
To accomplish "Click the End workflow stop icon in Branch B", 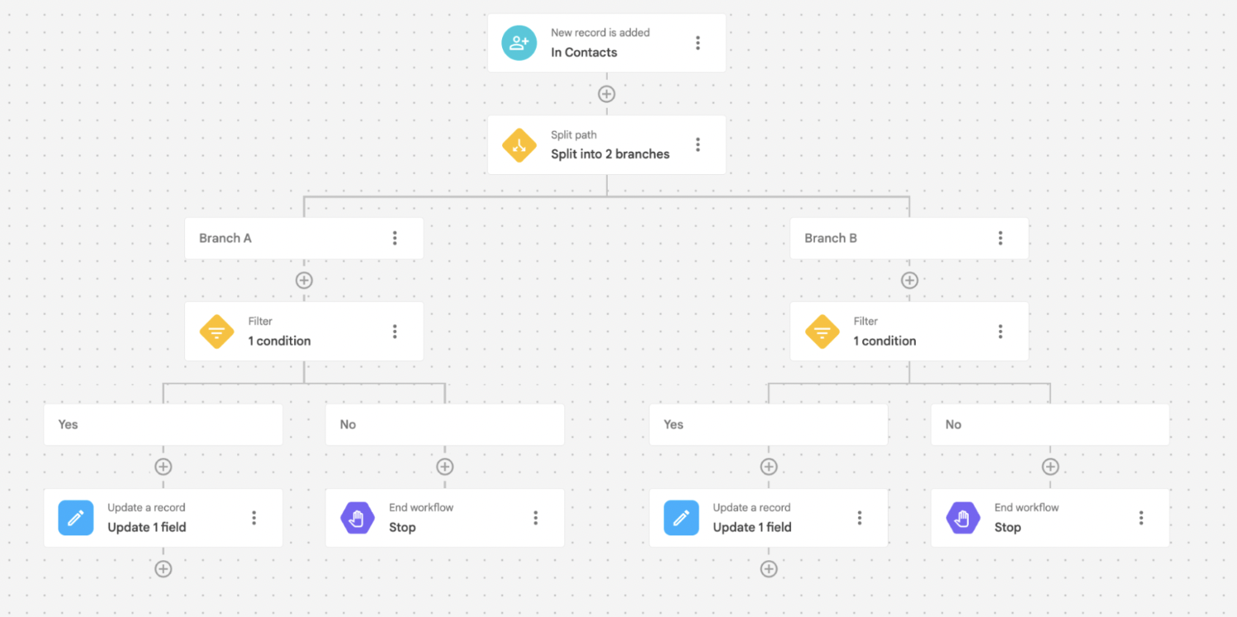I will click(962, 517).
